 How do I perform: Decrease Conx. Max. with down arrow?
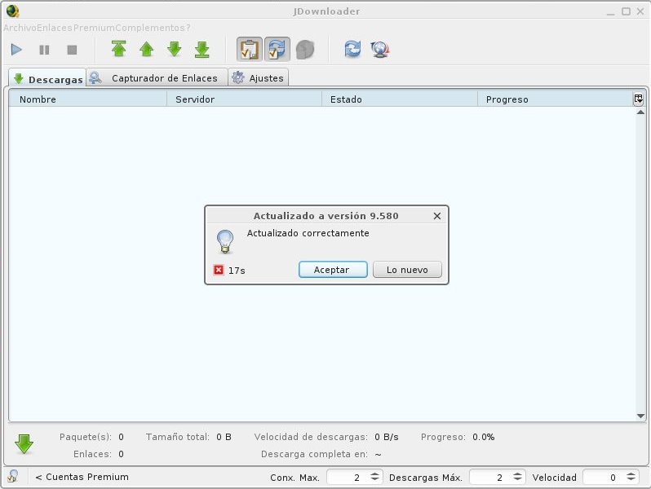coord(374,480)
